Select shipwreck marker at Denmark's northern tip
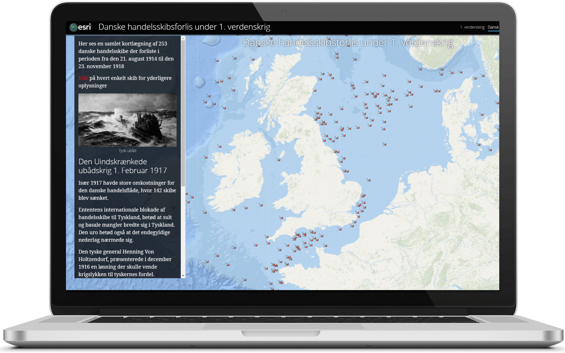Viewport: 565px width, 353px height. [475, 78]
